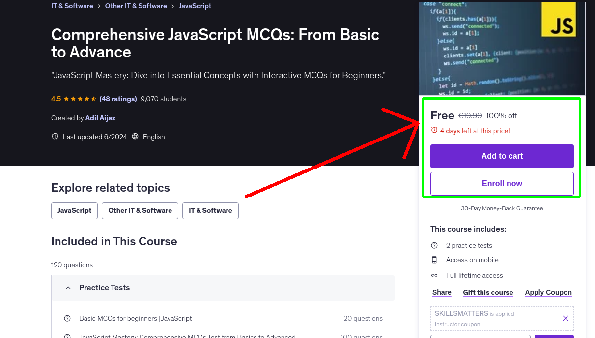Screen dimensions: 595x338
Task: Open the 48 ratings link
Action: point(118,99)
